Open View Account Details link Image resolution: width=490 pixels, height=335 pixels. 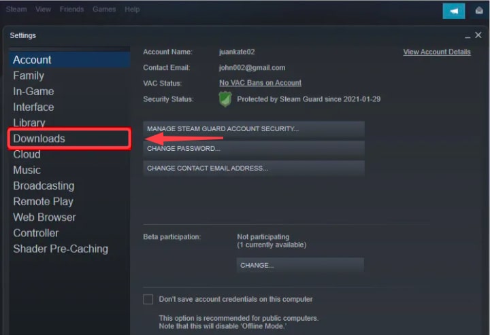click(x=436, y=52)
